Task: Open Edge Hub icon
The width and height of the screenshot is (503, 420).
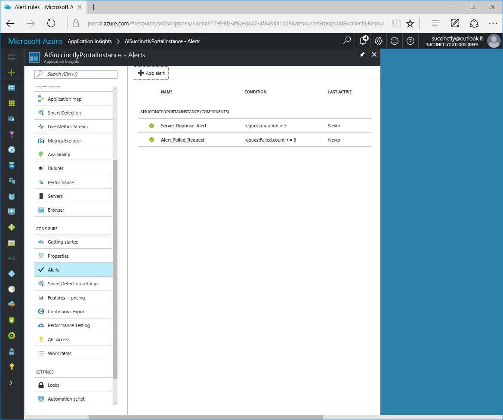Action: tap(435, 23)
